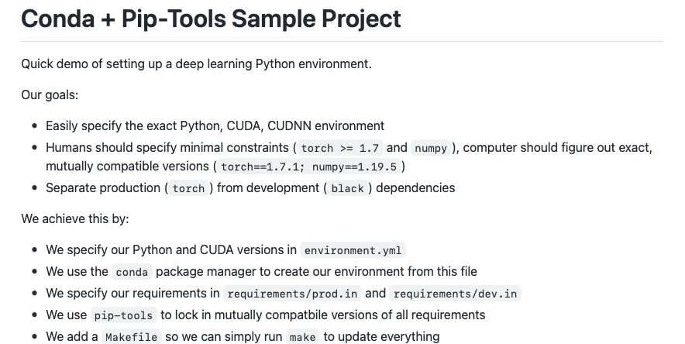Click the "conda" inline code
685x344 pixels.
(x=131, y=272)
